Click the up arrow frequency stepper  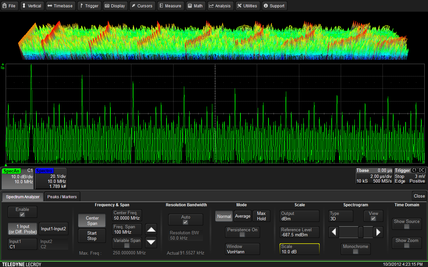(x=151, y=229)
